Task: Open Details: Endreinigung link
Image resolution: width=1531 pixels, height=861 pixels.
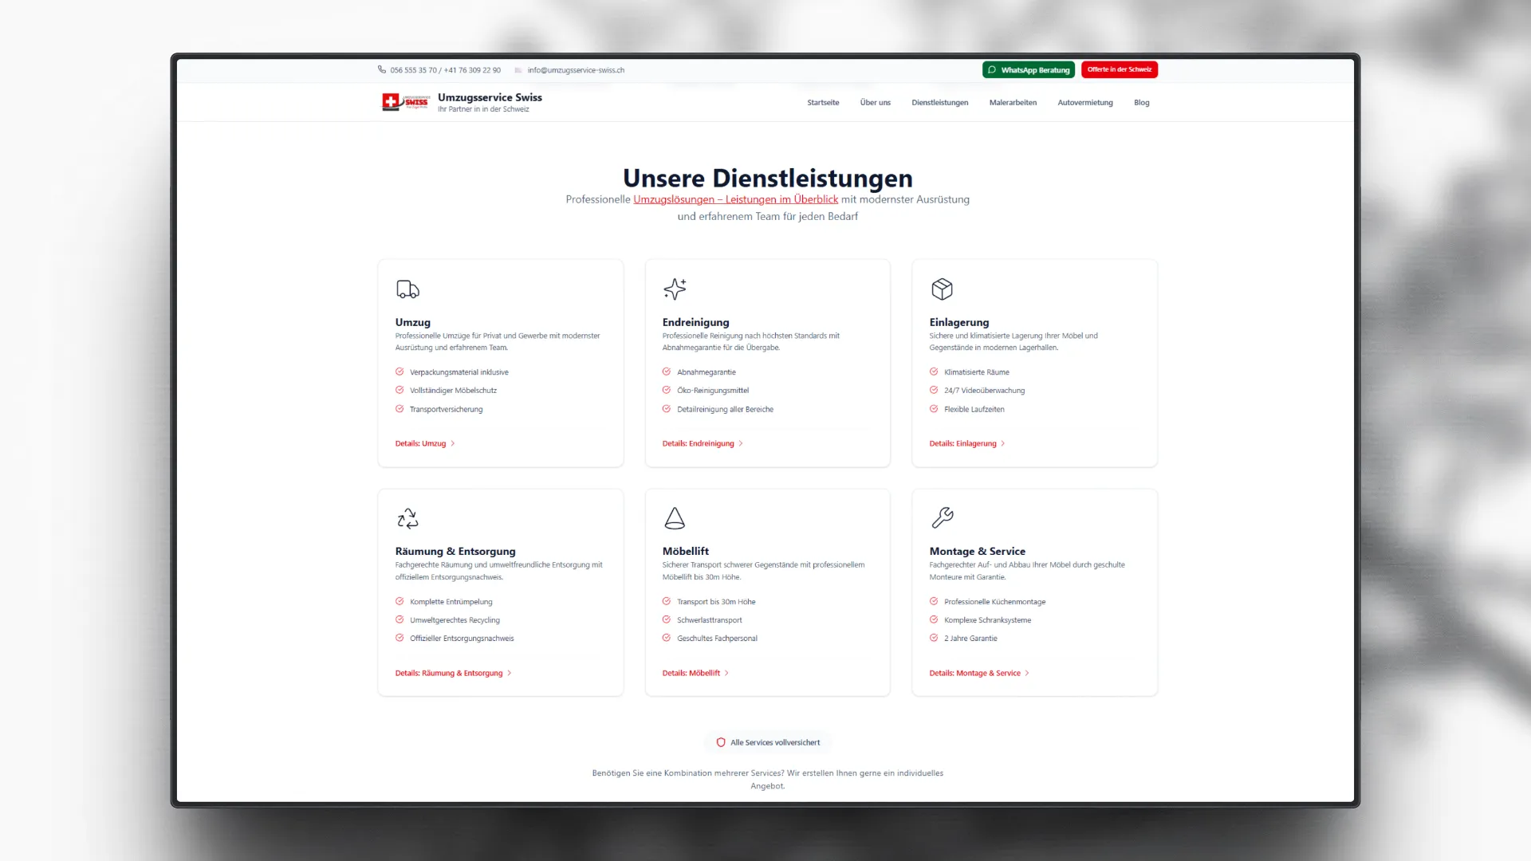Action: [703, 443]
